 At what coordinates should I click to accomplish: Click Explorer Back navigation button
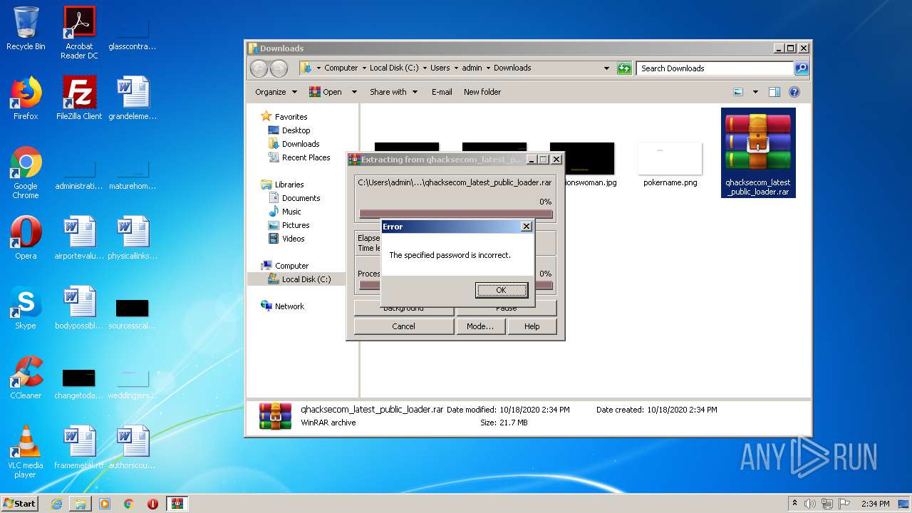pyautogui.click(x=259, y=68)
